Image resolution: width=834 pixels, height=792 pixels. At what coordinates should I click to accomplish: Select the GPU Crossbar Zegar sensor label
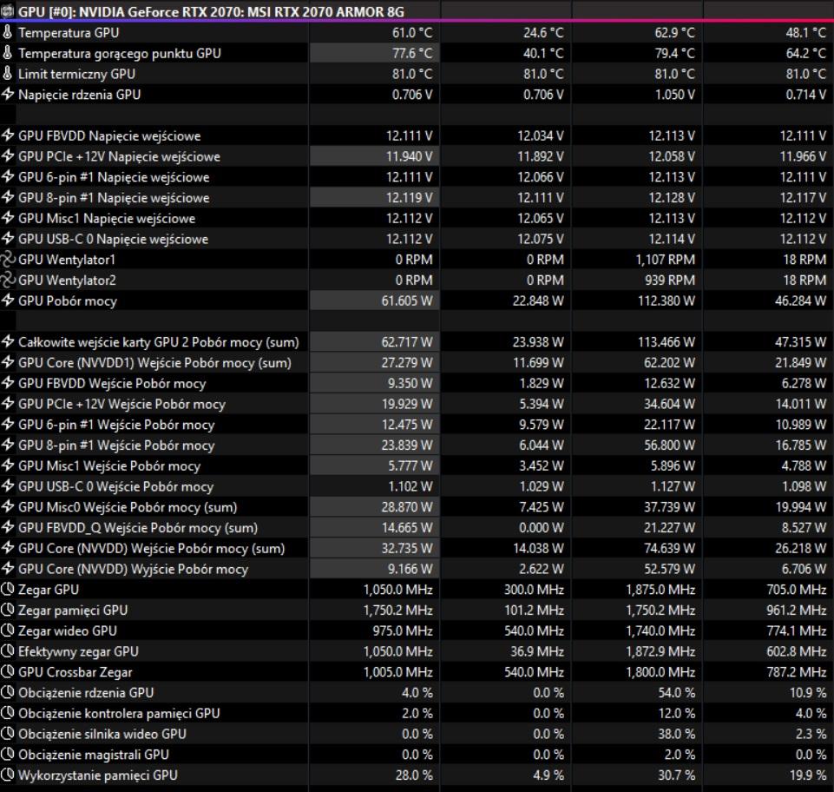(x=75, y=672)
